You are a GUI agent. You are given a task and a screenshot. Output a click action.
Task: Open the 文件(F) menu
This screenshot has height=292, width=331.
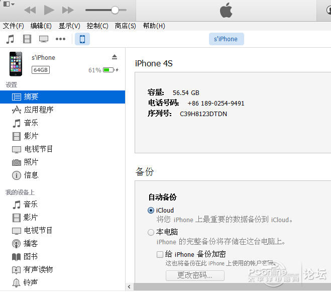13,26
